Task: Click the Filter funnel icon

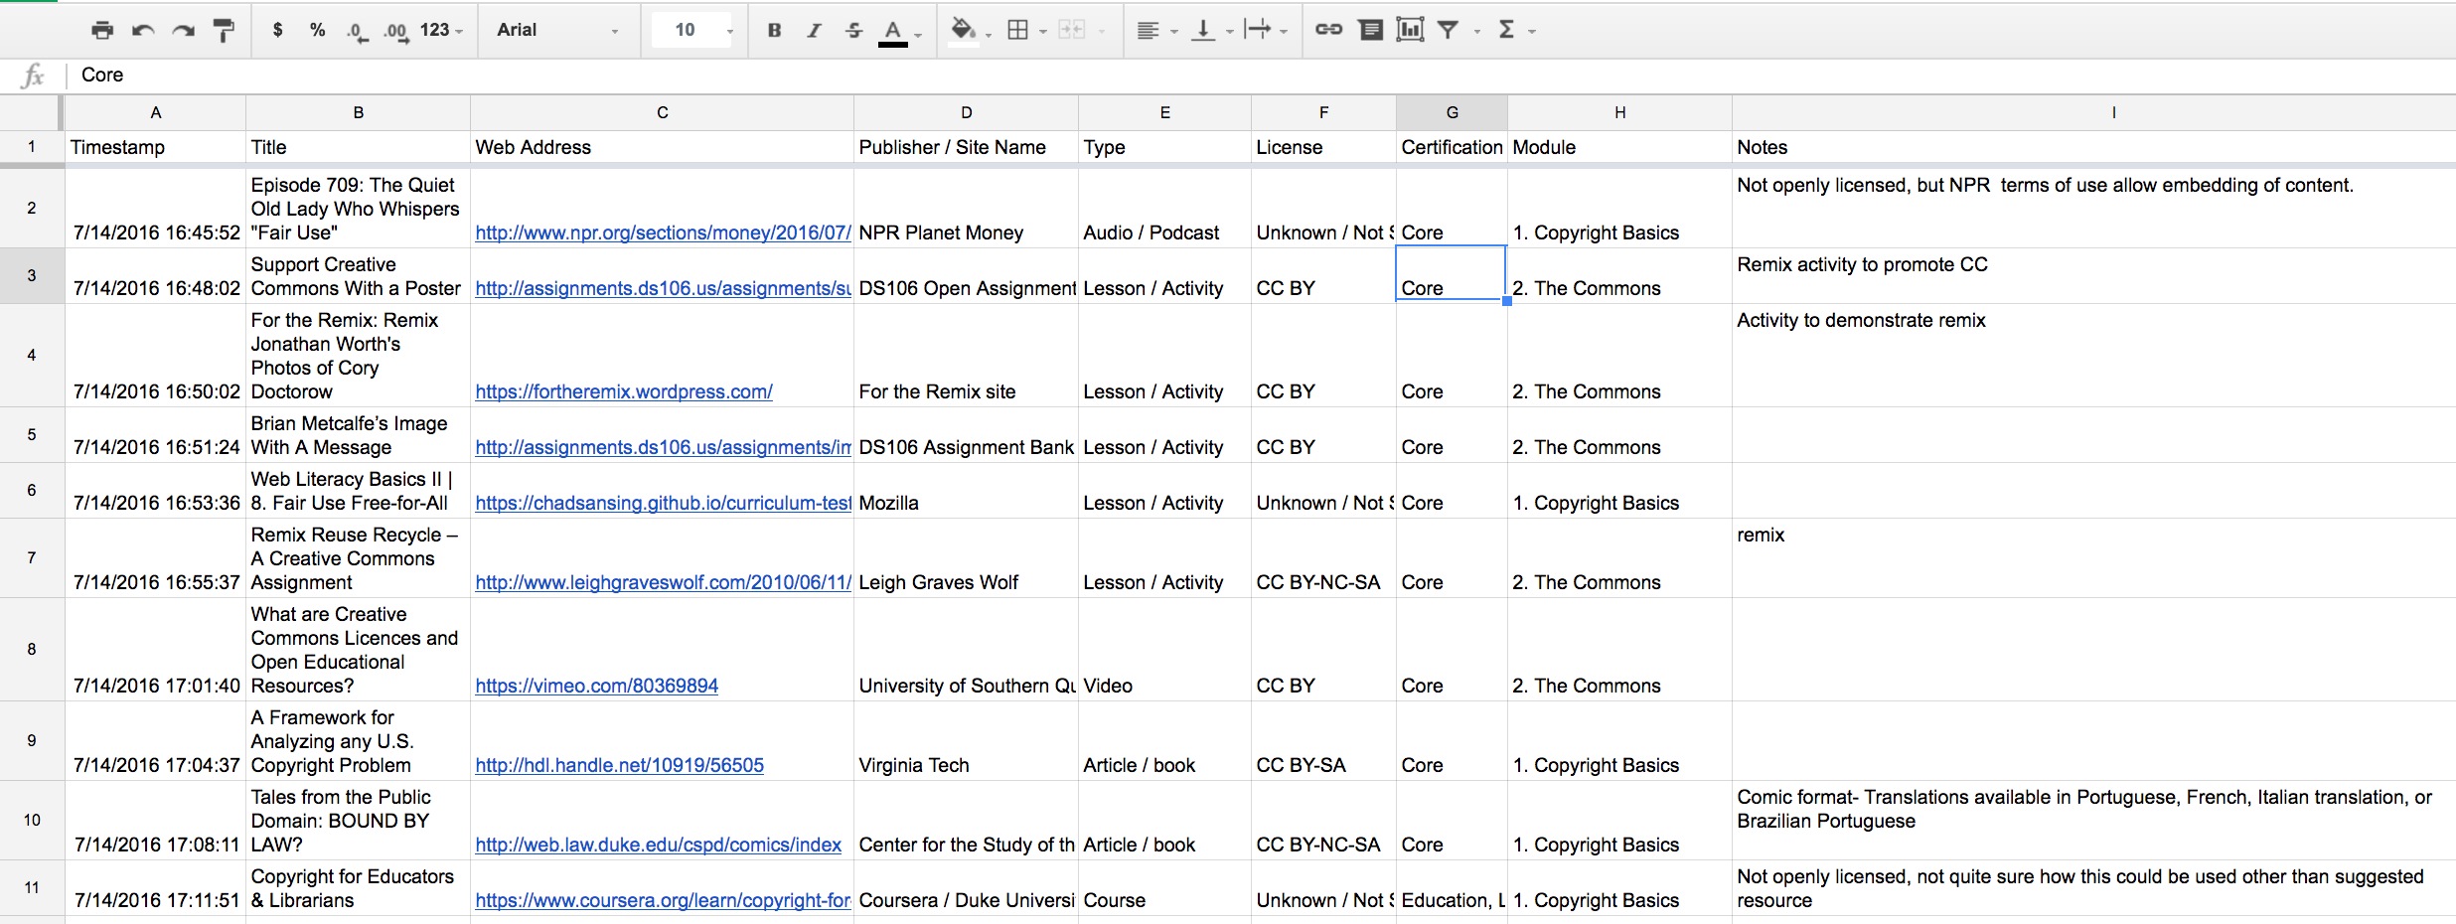Action: coord(1449,31)
